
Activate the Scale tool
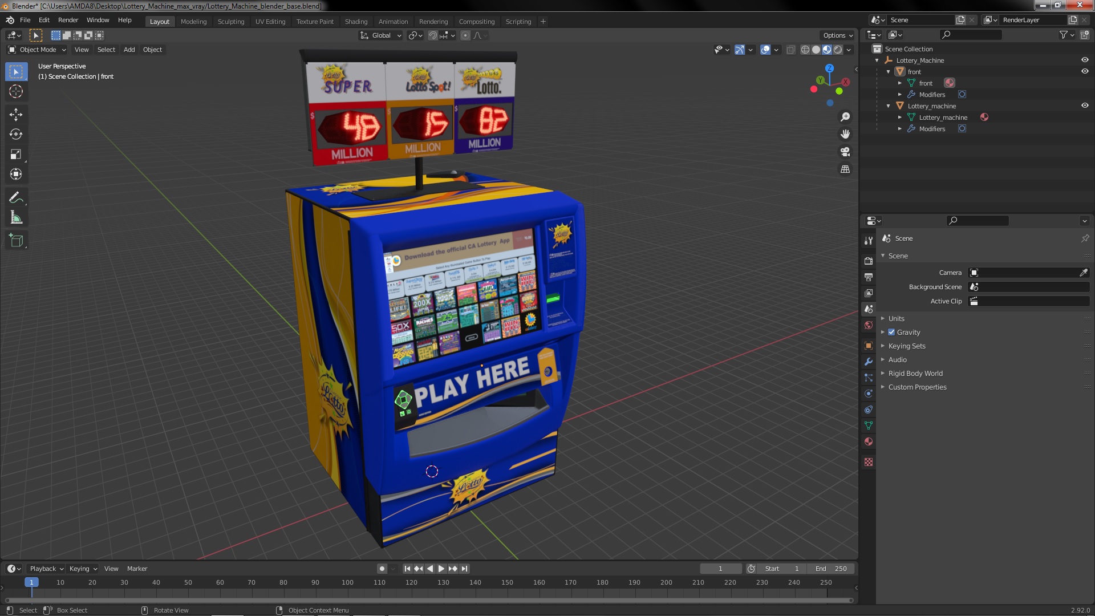(x=16, y=155)
